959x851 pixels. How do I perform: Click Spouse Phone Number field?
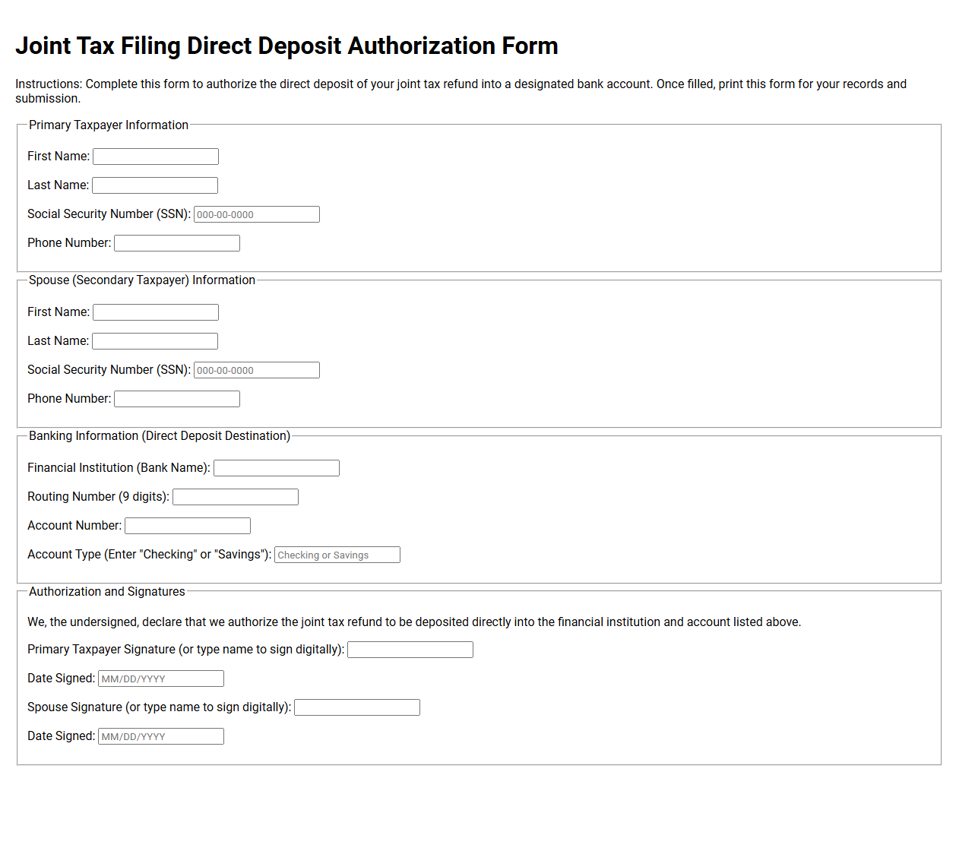(177, 399)
